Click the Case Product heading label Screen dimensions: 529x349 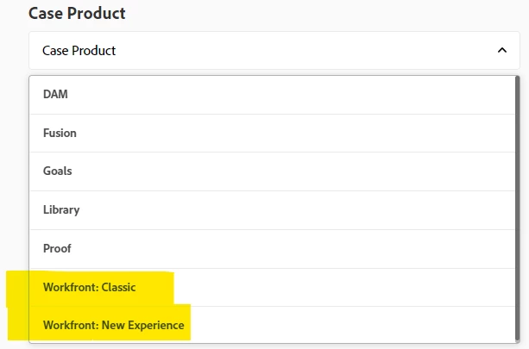[77, 14]
